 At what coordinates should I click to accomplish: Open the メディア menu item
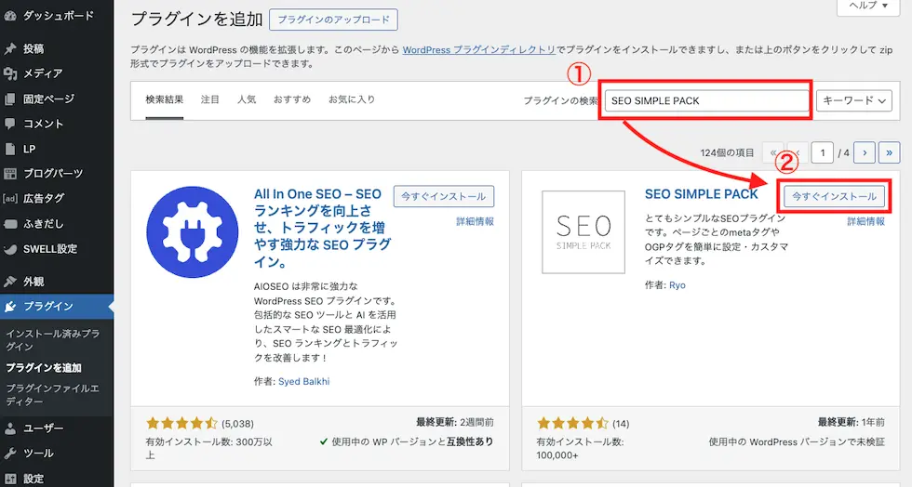coord(43,73)
